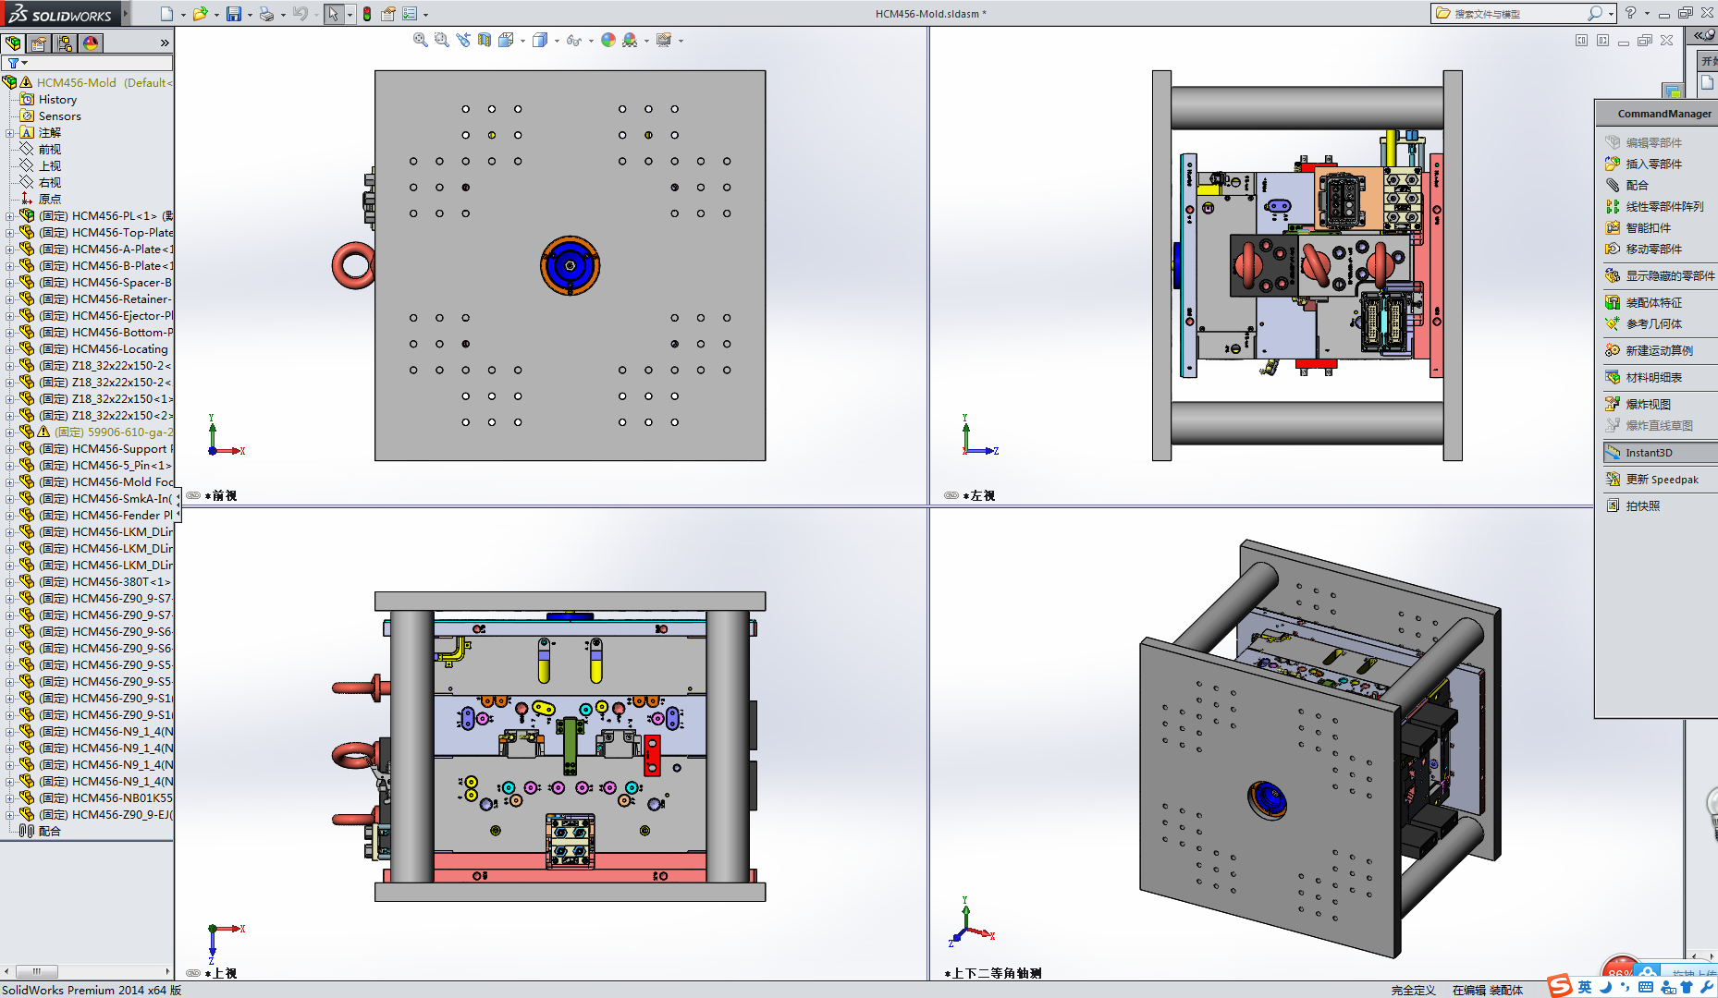Activate the Zoom to Area tool

pyautogui.click(x=441, y=41)
